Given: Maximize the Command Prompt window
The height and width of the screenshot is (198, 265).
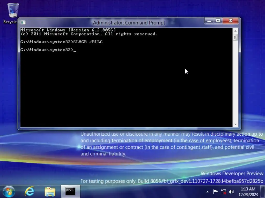Looking at the screenshot, I should point(218,21).
